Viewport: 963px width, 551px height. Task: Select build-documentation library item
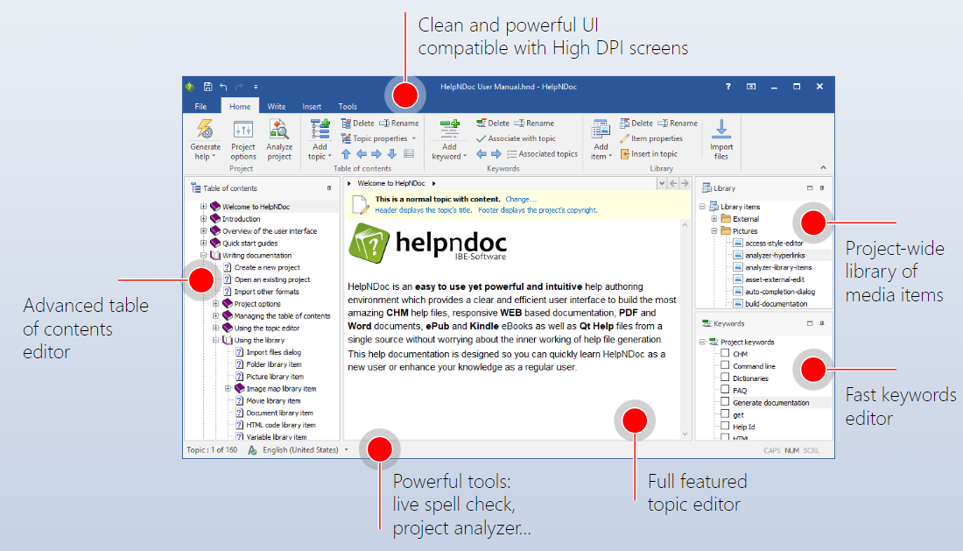click(x=777, y=303)
